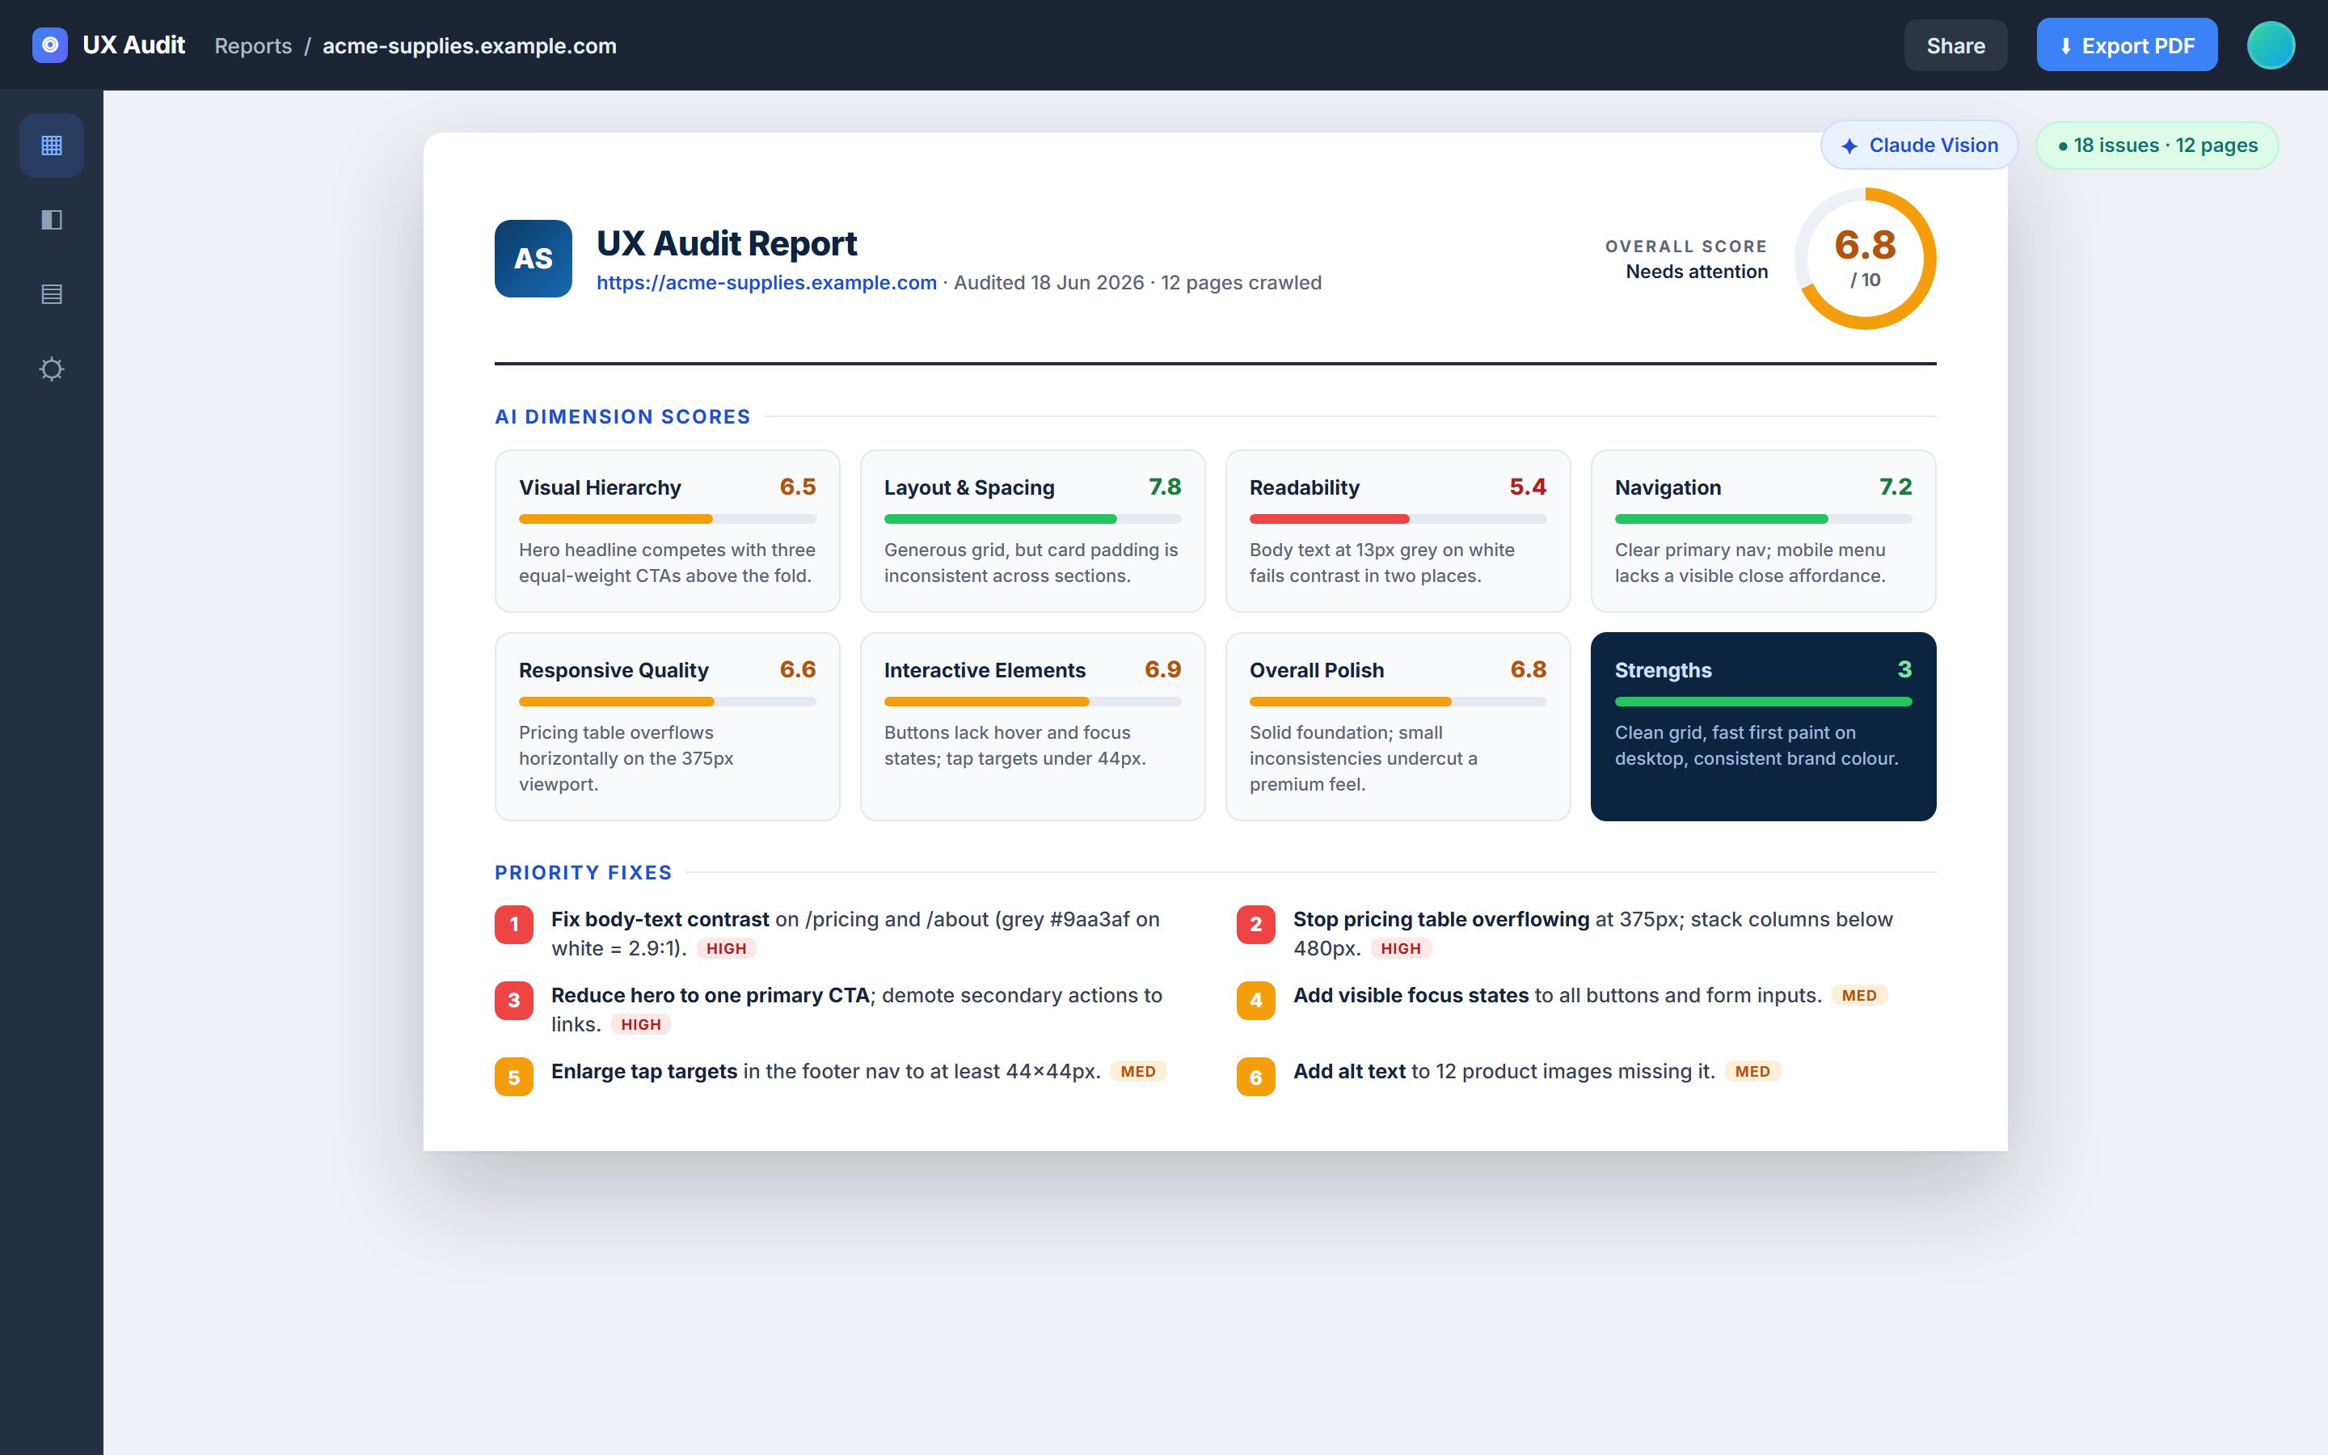The width and height of the screenshot is (2328, 1455).
Task: Open the user avatar in top bar
Action: click(2271, 45)
